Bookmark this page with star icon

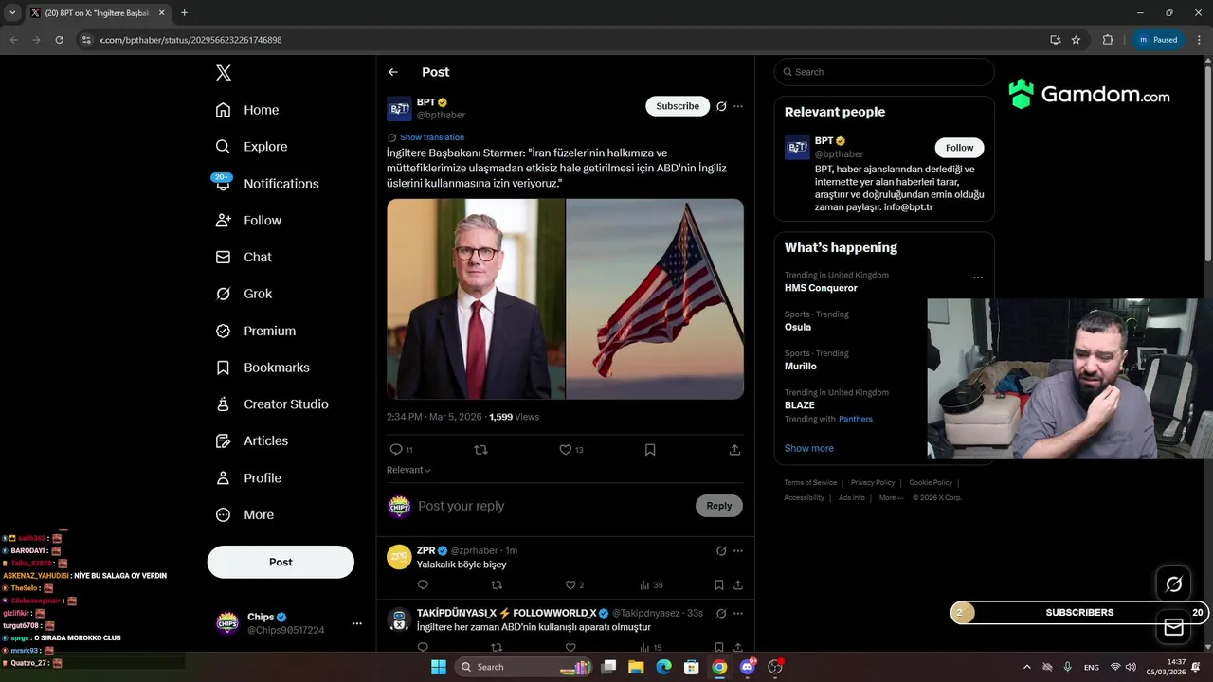pyautogui.click(x=1076, y=40)
